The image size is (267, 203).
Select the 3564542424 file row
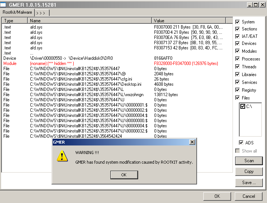click(117, 136)
